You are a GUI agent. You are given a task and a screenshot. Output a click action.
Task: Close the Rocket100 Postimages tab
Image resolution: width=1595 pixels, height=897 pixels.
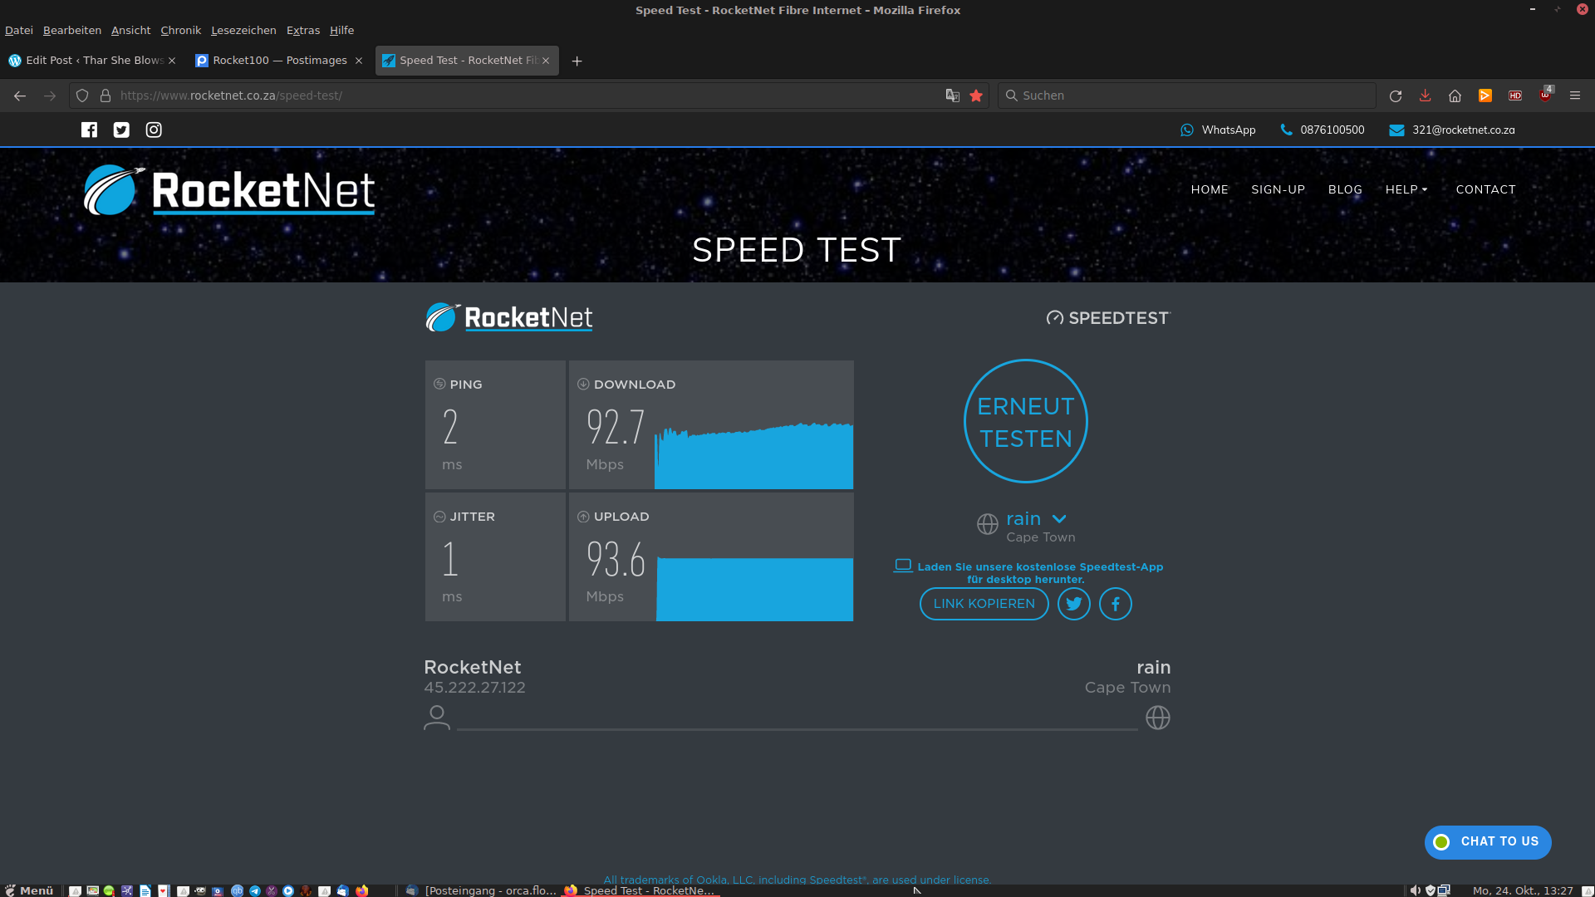[x=359, y=61]
